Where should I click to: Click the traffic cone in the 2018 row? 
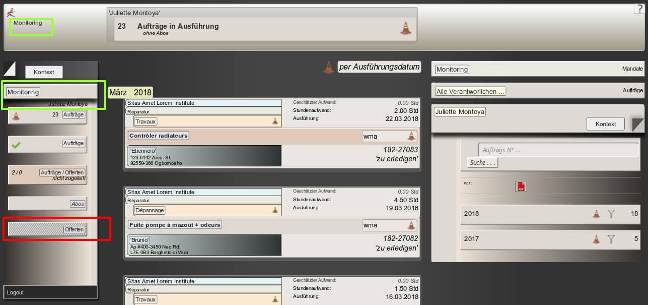pyautogui.click(x=596, y=214)
